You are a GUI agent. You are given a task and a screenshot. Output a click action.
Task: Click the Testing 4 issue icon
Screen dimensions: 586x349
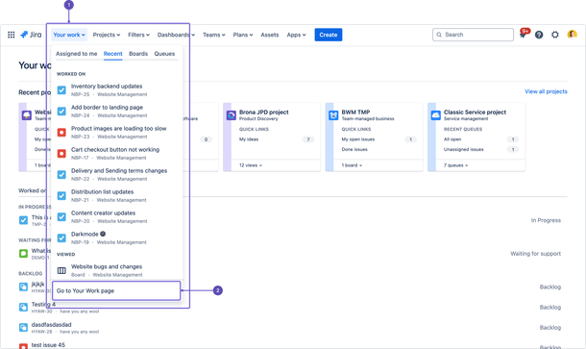coord(23,307)
